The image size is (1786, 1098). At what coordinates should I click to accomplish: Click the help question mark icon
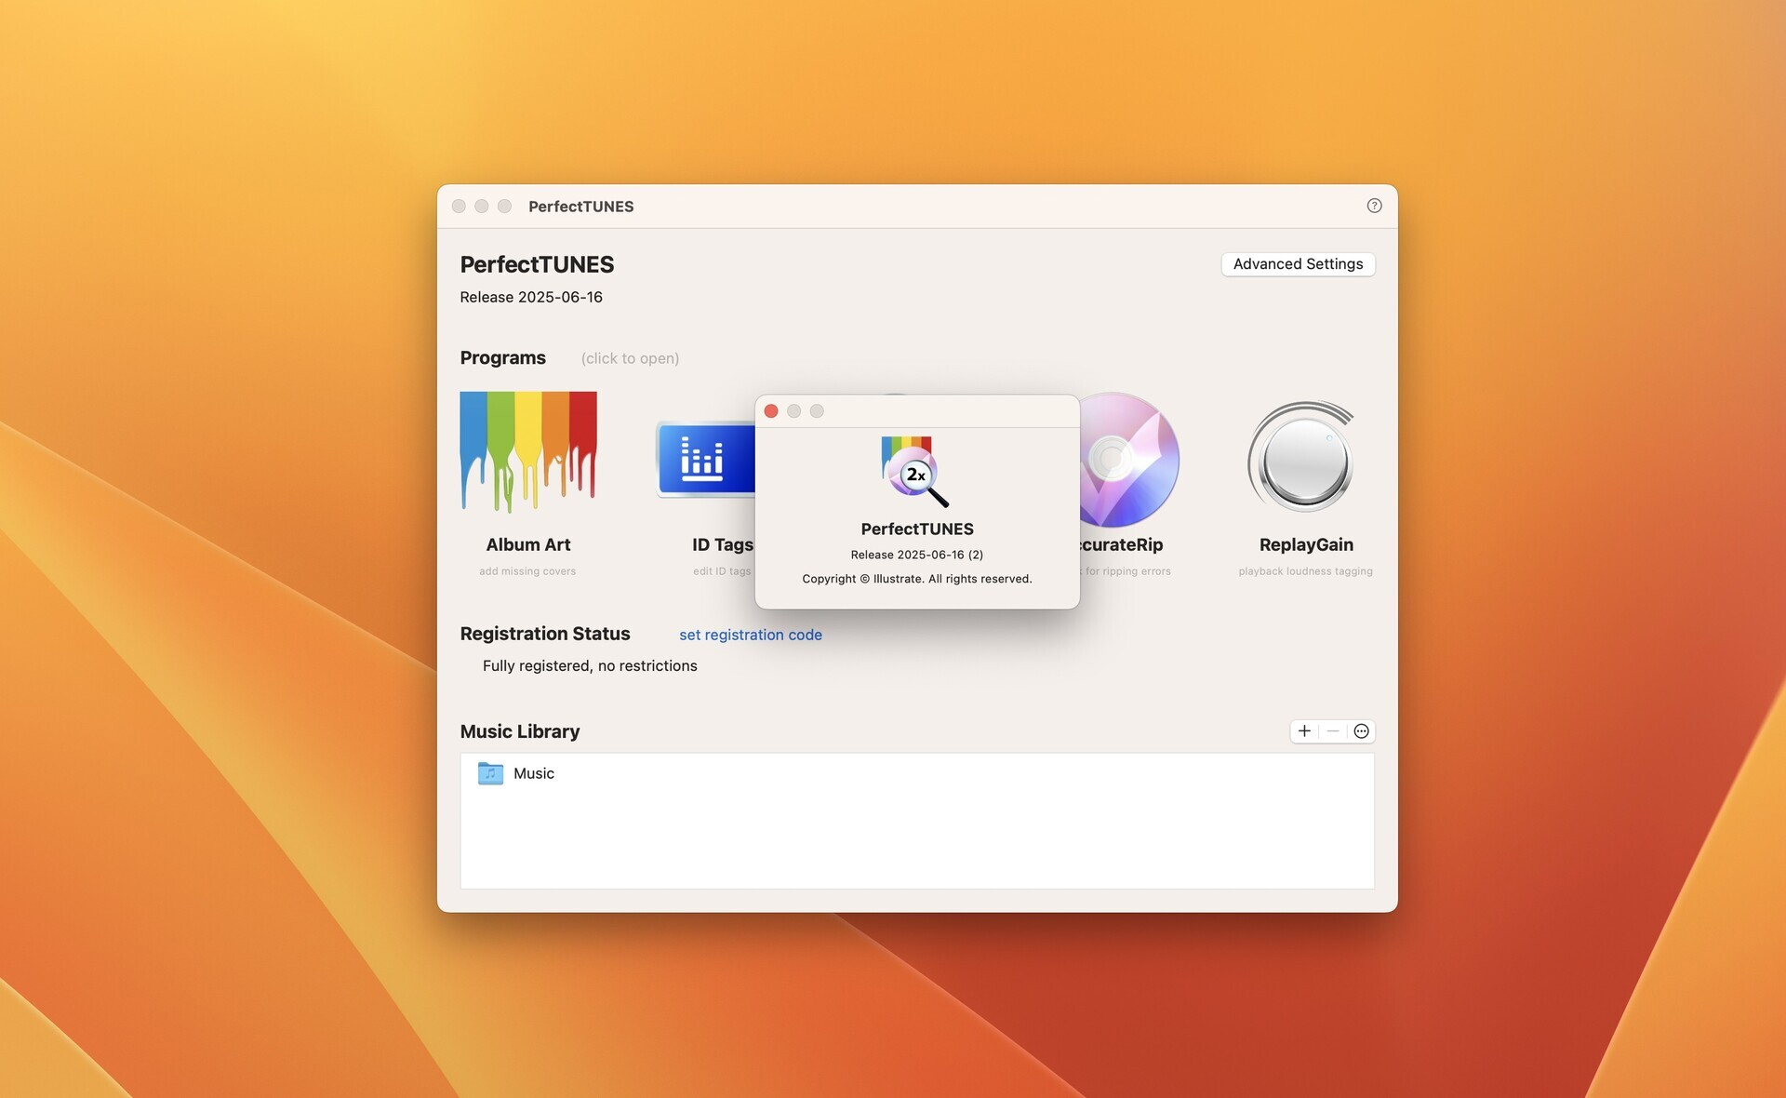(1374, 206)
